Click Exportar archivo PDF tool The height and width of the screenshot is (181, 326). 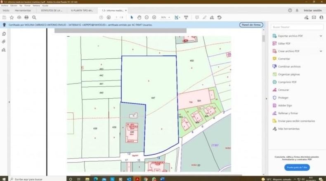coord(291,36)
